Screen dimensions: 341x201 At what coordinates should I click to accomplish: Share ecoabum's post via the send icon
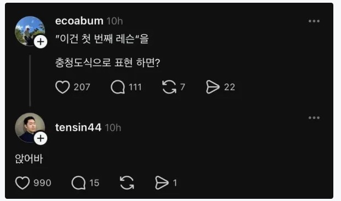pos(213,87)
